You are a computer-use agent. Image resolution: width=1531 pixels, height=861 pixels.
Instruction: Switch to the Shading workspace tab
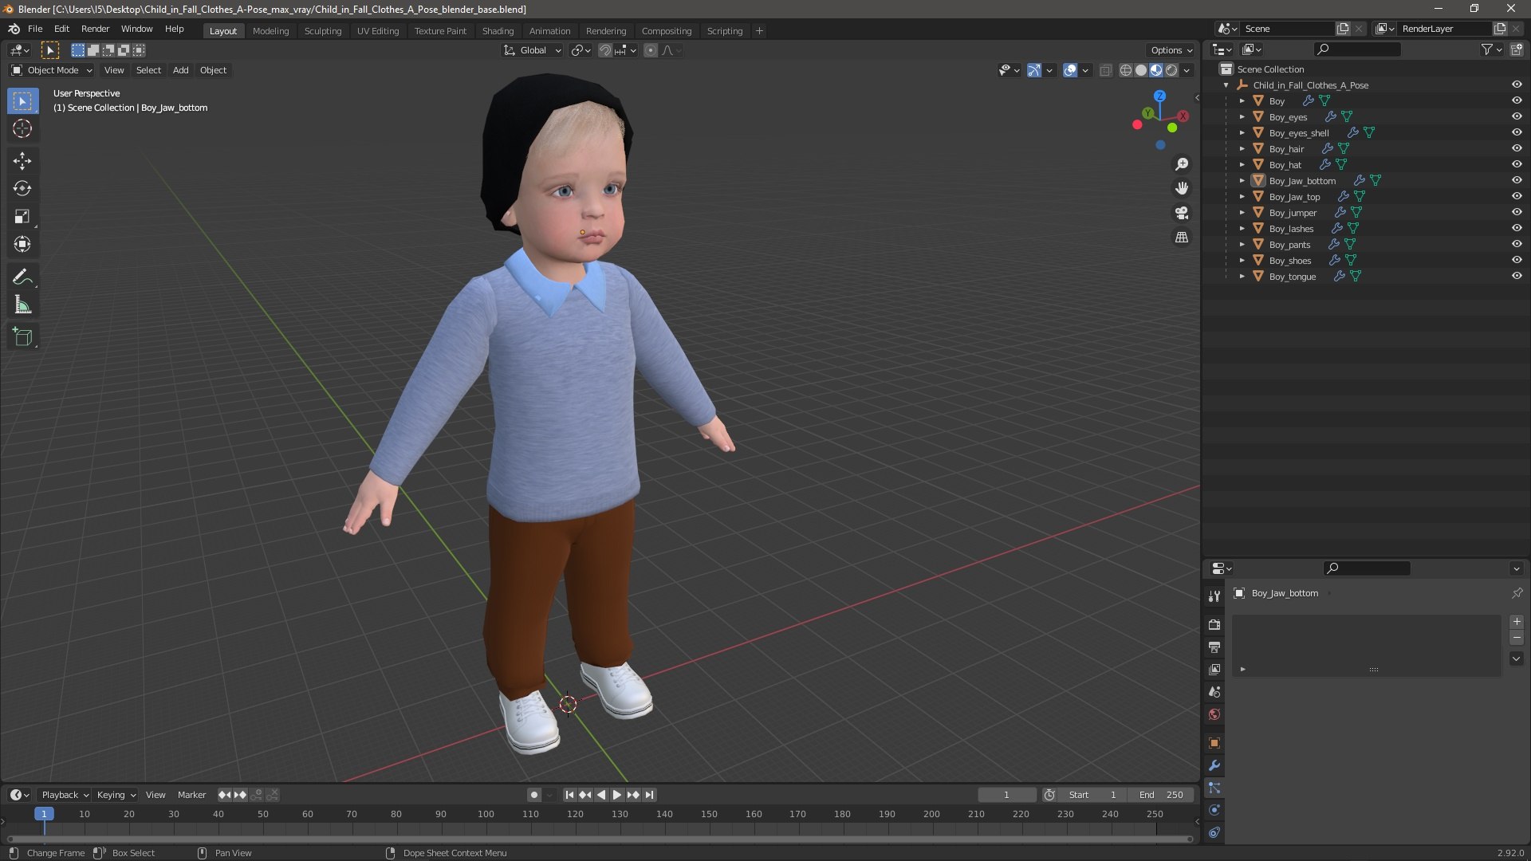tap(498, 31)
